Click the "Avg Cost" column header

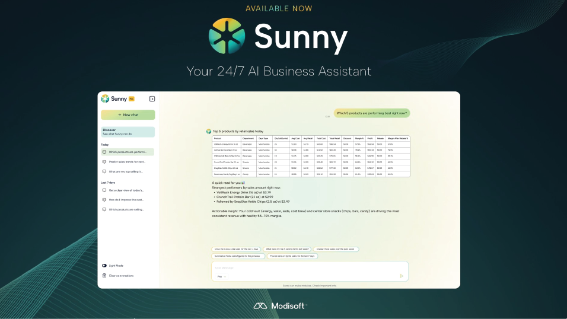click(x=295, y=139)
